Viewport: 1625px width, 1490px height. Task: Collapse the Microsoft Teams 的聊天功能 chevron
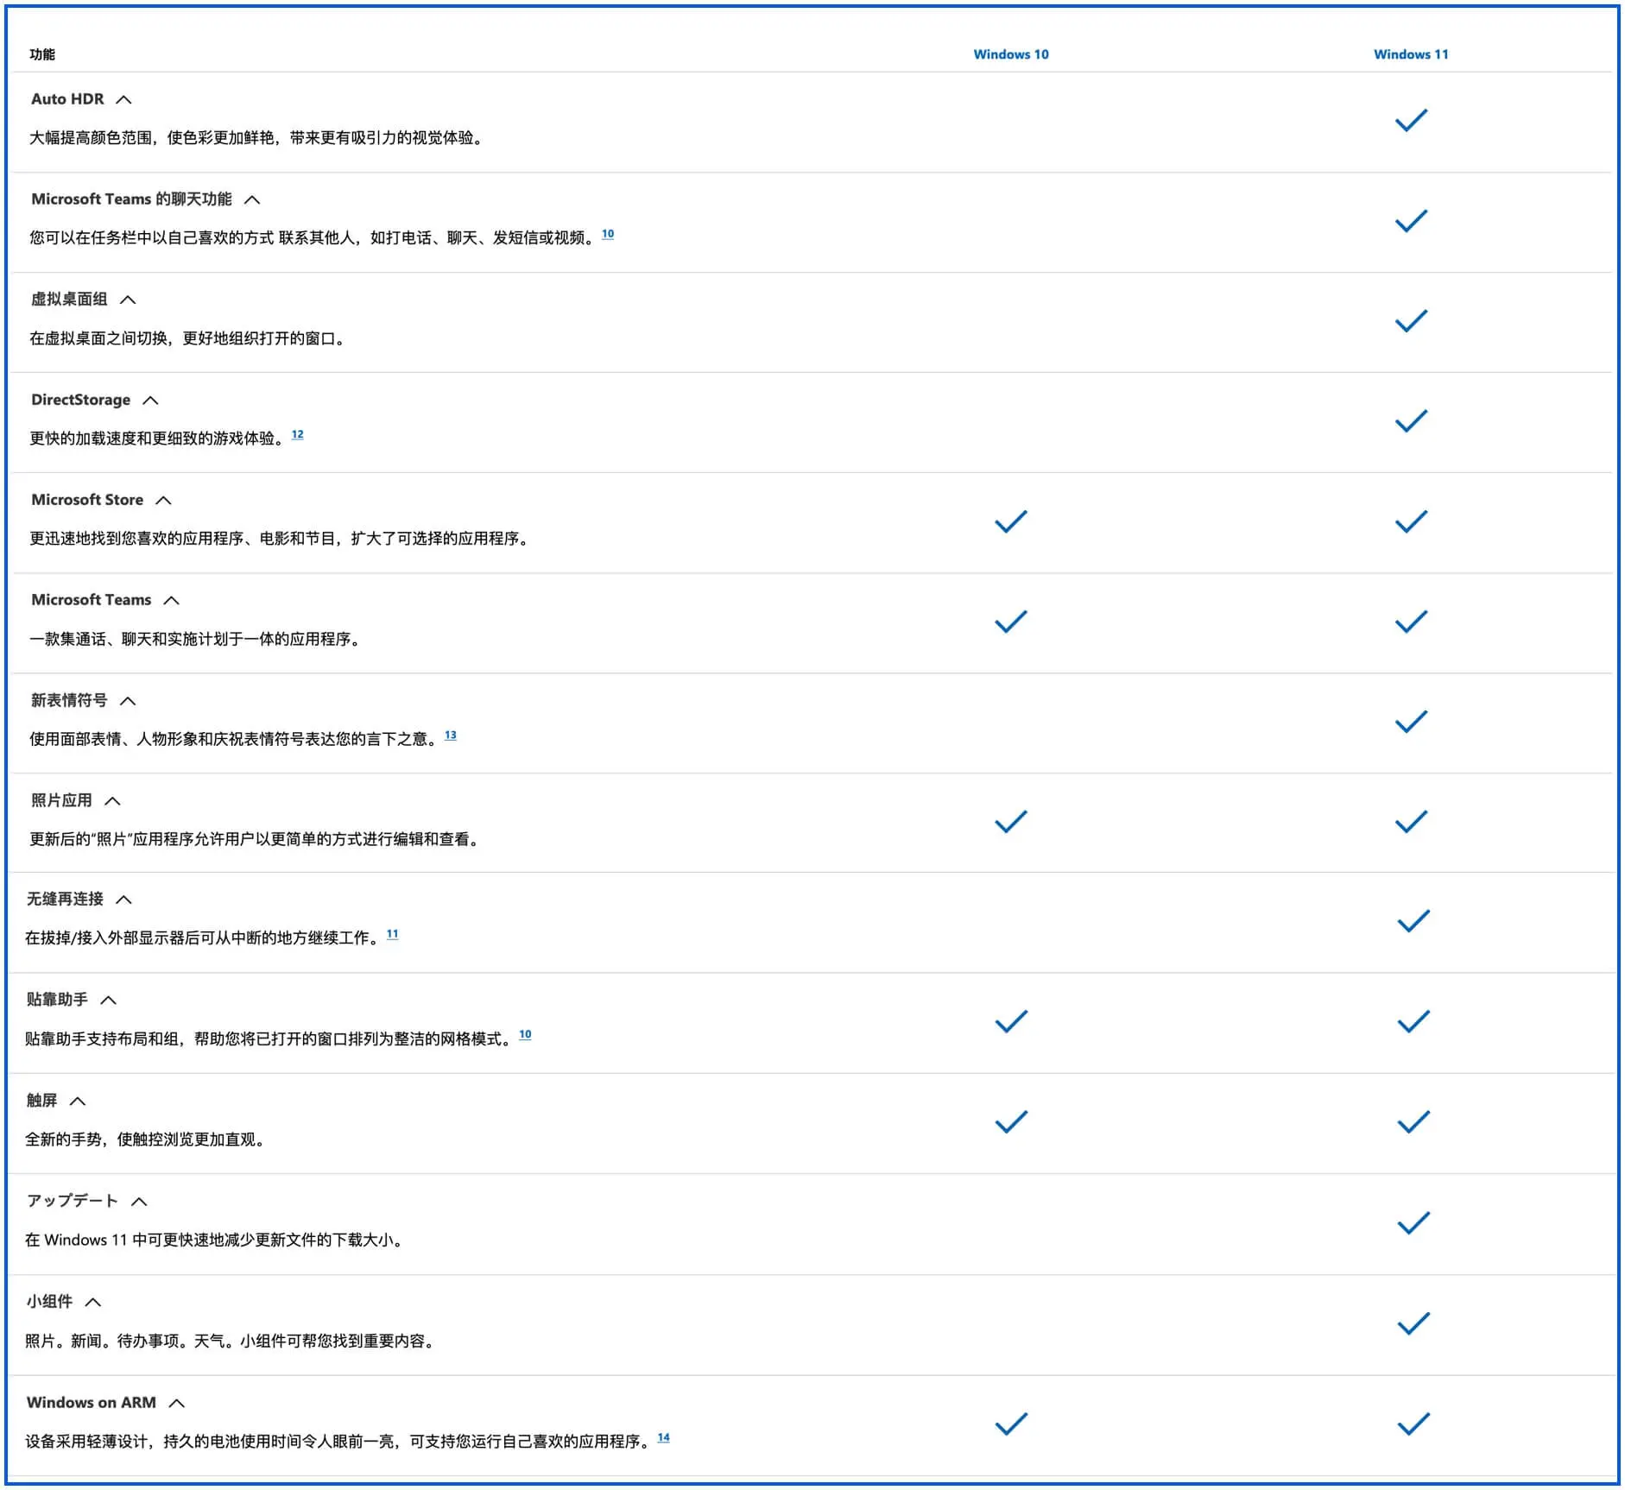[252, 199]
